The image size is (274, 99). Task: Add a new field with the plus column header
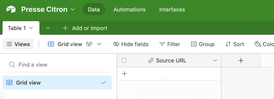point(241,61)
